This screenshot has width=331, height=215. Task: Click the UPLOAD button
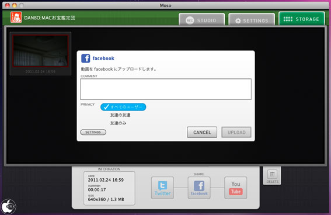point(236,132)
